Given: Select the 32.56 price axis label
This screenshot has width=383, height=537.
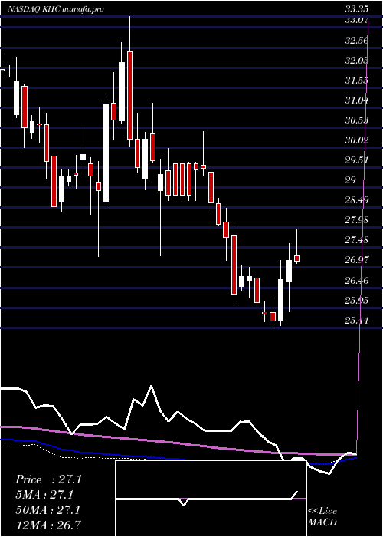Looking at the screenshot, I should pyautogui.click(x=356, y=41).
